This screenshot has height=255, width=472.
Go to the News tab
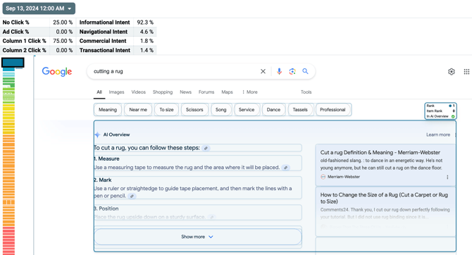coord(185,92)
